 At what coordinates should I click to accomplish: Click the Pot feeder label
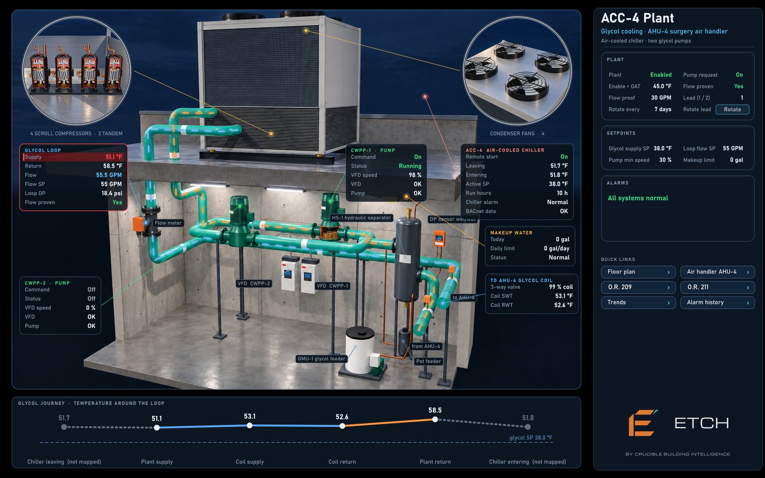(428, 361)
